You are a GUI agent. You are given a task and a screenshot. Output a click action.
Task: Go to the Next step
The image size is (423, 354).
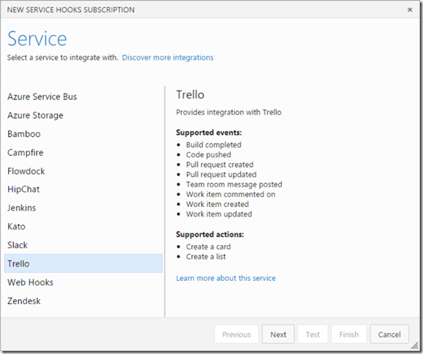(x=278, y=334)
